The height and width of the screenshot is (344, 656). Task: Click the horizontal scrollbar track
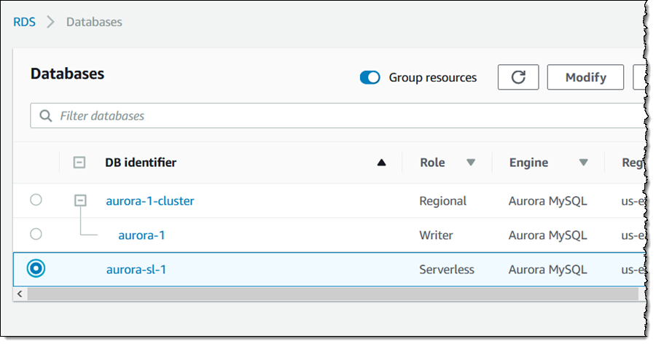(x=332, y=294)
